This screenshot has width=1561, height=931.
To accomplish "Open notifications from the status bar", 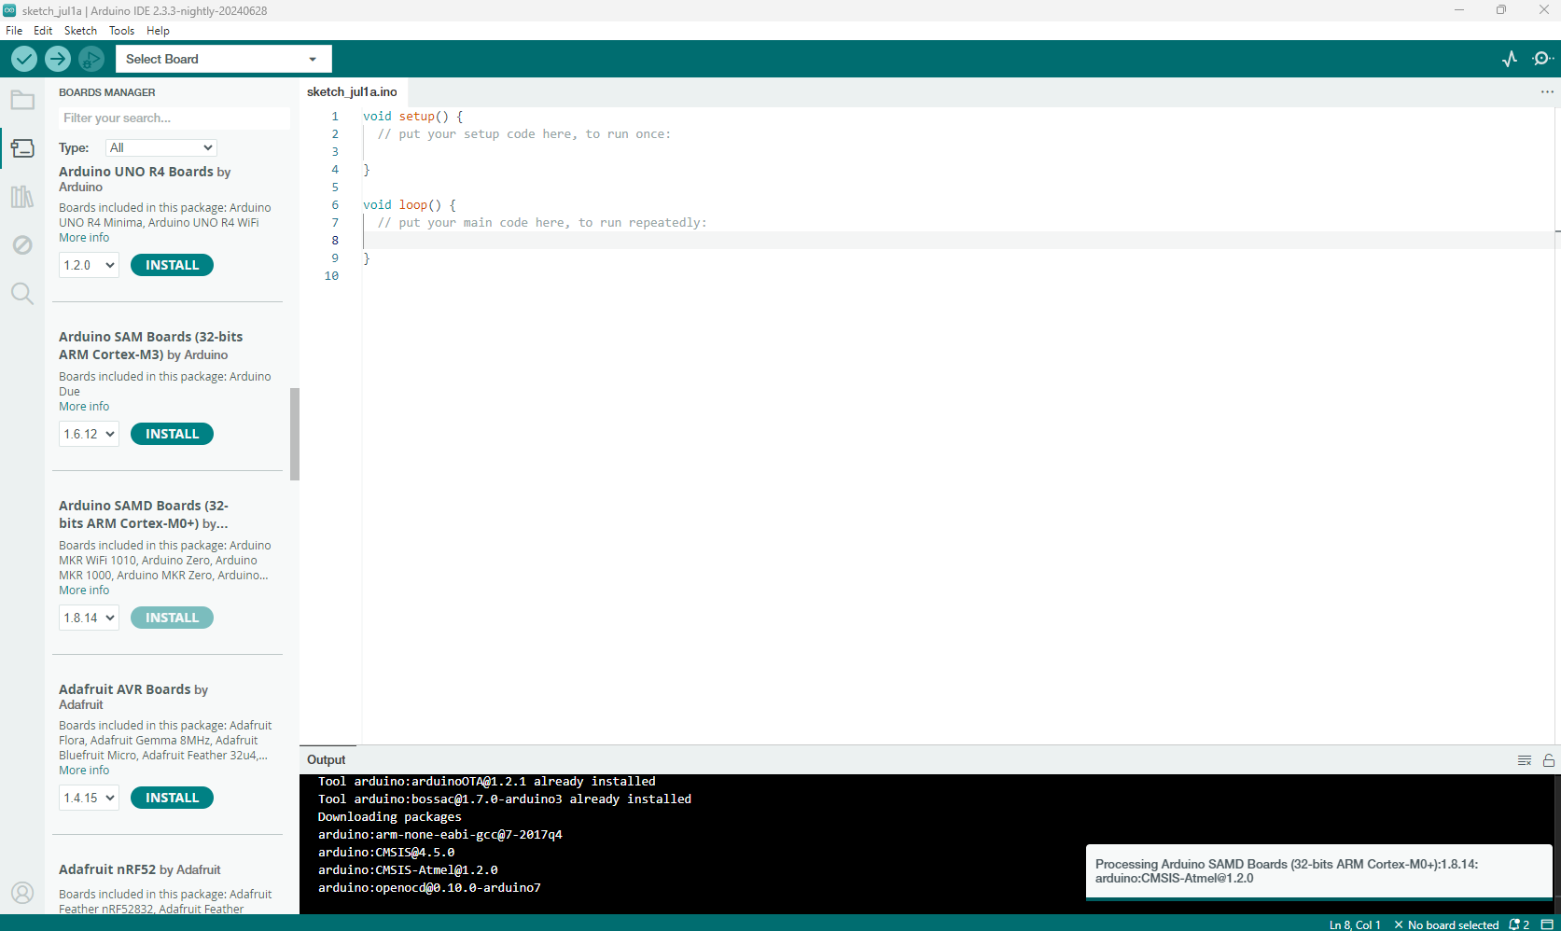I will coord(1519,924).
